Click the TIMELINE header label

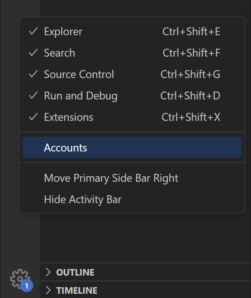tap(77, 290)
